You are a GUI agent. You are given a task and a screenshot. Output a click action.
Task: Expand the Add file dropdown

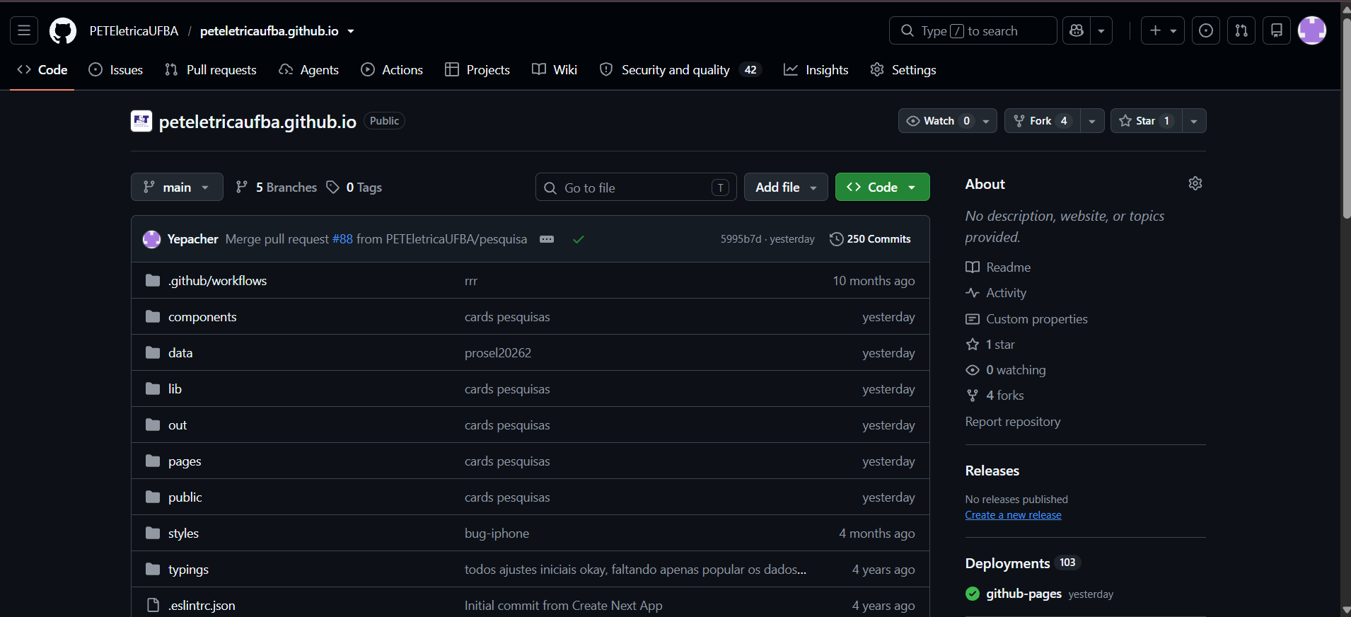pos(786,187)
